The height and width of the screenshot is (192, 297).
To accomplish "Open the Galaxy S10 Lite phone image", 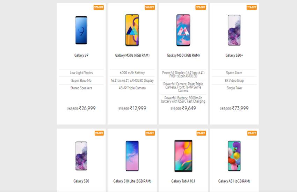I will [x=132, y=156].
